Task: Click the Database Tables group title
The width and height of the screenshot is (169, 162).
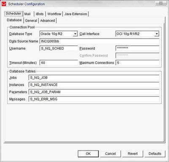Action: pos(22,71)
